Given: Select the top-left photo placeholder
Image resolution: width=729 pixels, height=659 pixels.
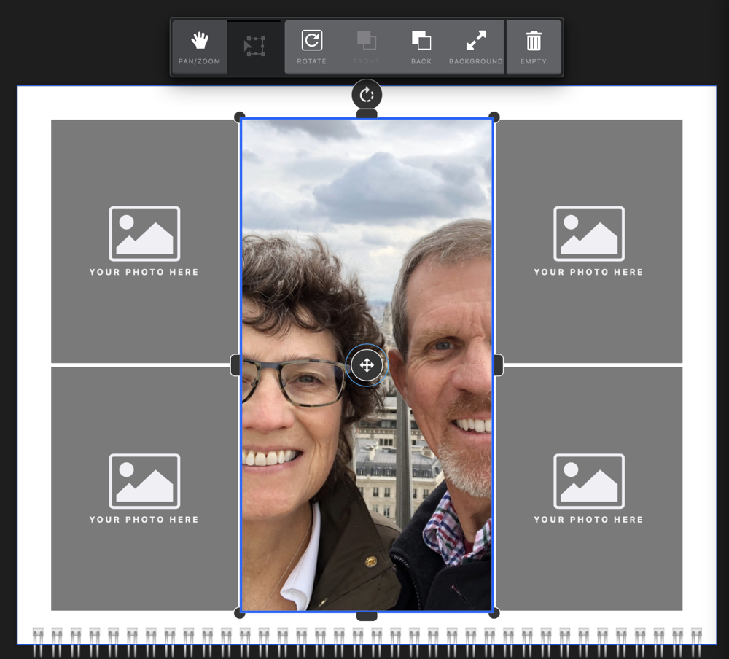Looking at the screenshot, I should [144, 241].
